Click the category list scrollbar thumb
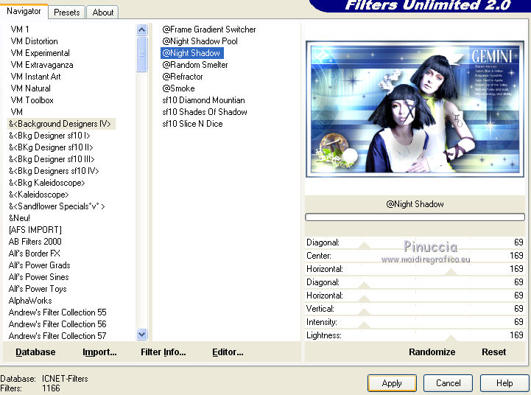Viewport: 531px width, 395px height. (142, 54)
